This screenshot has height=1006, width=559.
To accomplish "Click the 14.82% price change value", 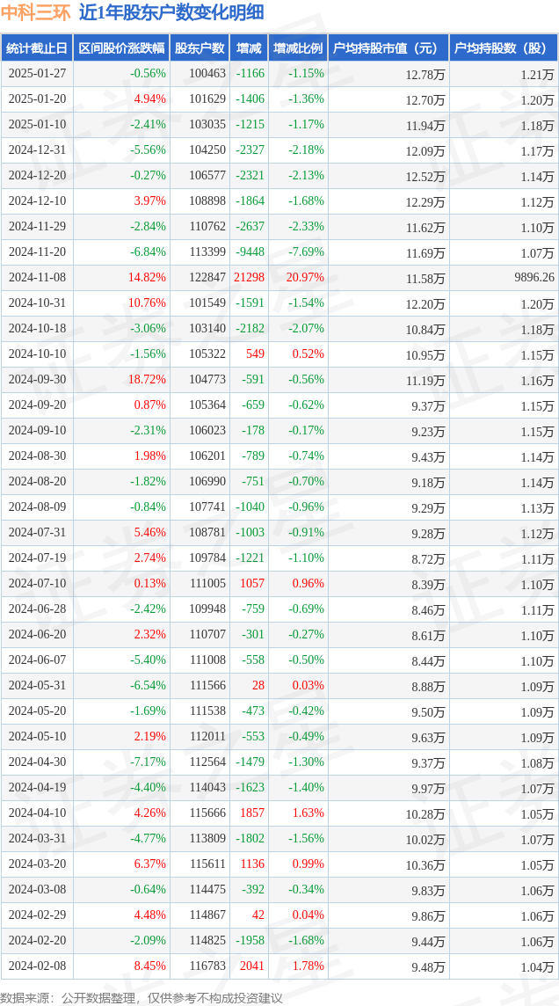I will tap(147, 277).
